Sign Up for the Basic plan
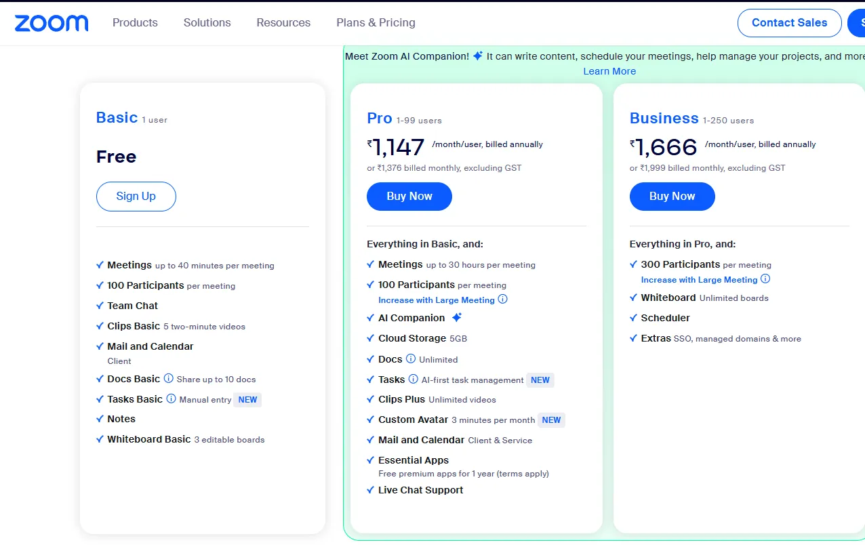865x551 pixels. (136, 197)
